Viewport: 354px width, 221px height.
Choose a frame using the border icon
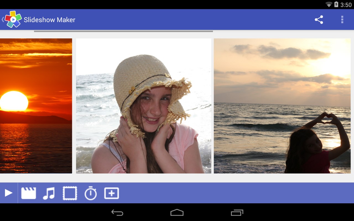click(70, 193)
